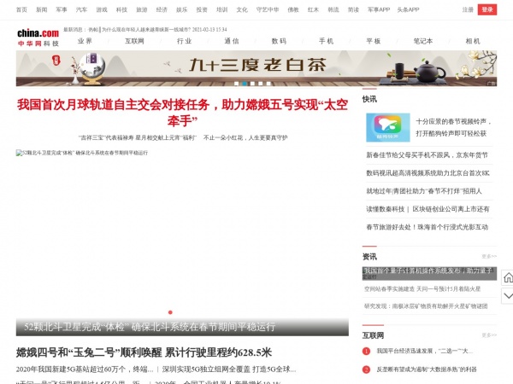Open 旅游 in the top navigation
Image resolution: width=513 pixels, height=384 pixels.
point(142,9)
